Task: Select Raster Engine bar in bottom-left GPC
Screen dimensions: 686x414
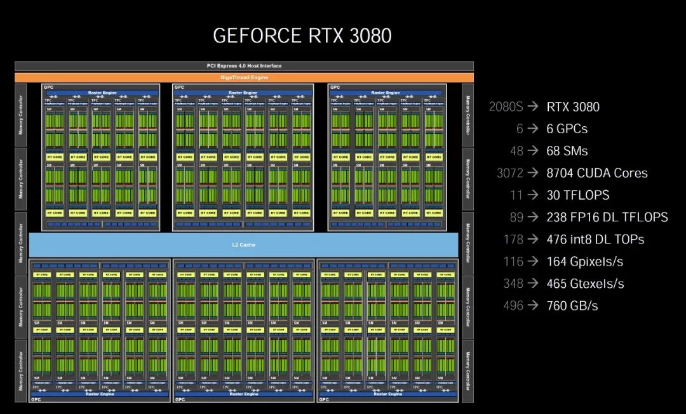Action: (x=100, y=394)
